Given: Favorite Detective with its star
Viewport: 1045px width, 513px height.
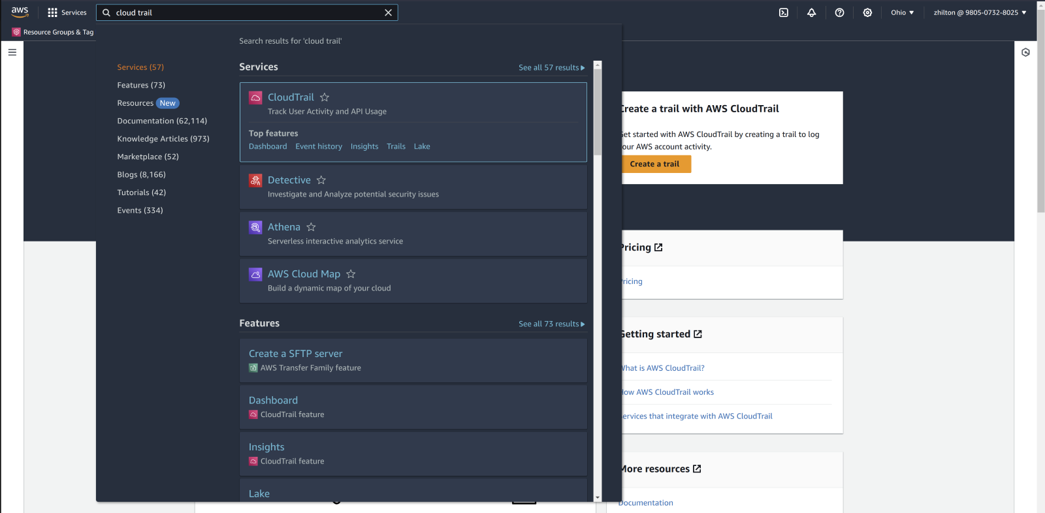Looking at the screenshot, I should [321, 180].
